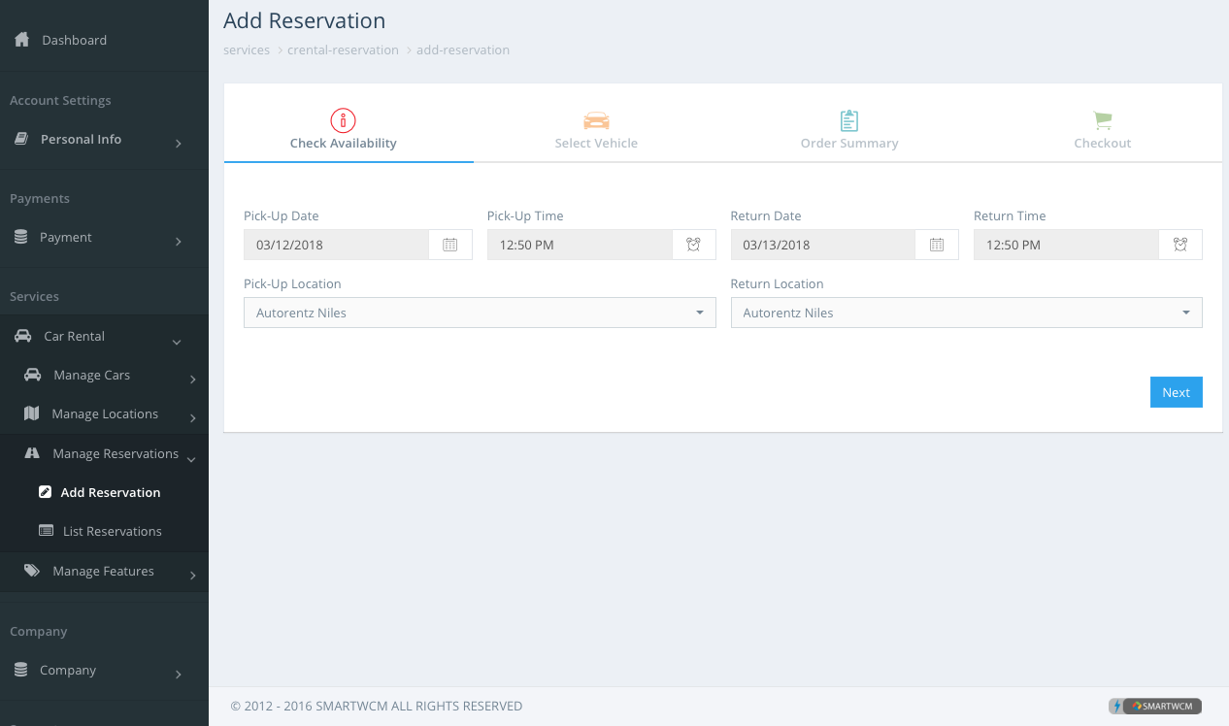
Task: Click the Select Vehicle car icon
Action: [596, 120]
